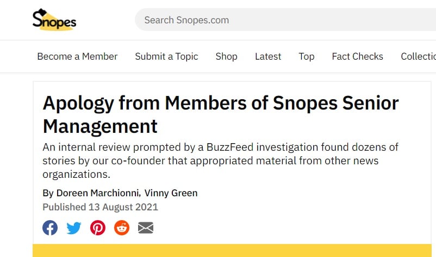Open Submit a Topic page
436x257 pixels.
point(166,56)
